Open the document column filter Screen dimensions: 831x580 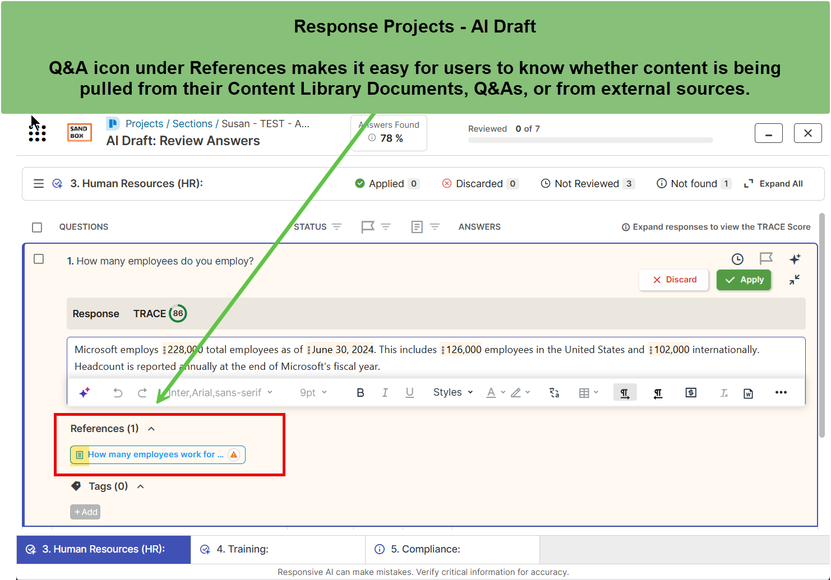[x=435, y=227]
